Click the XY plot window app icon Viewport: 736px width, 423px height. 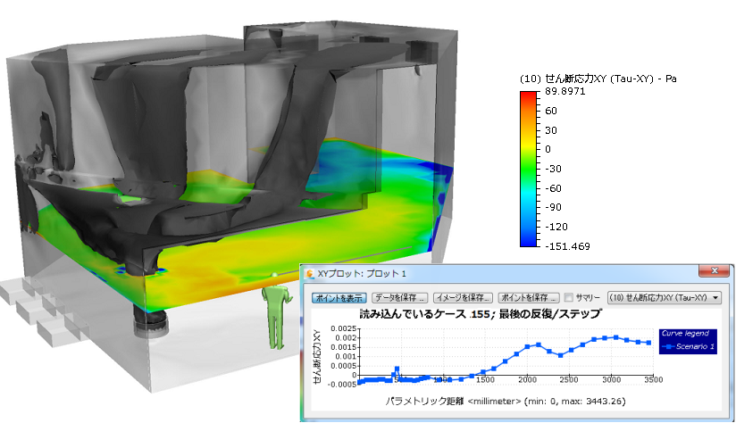pyautogui.click(x=310, y=273)
